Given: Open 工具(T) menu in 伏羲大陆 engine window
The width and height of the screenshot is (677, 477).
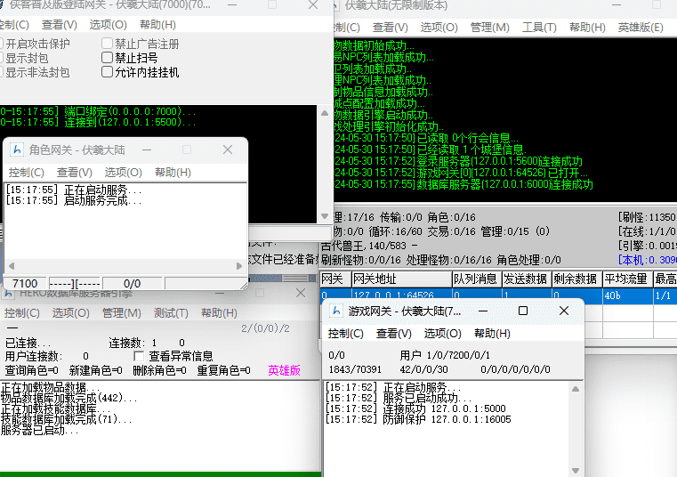Looking at the screenshot, I should pos(539,28).
